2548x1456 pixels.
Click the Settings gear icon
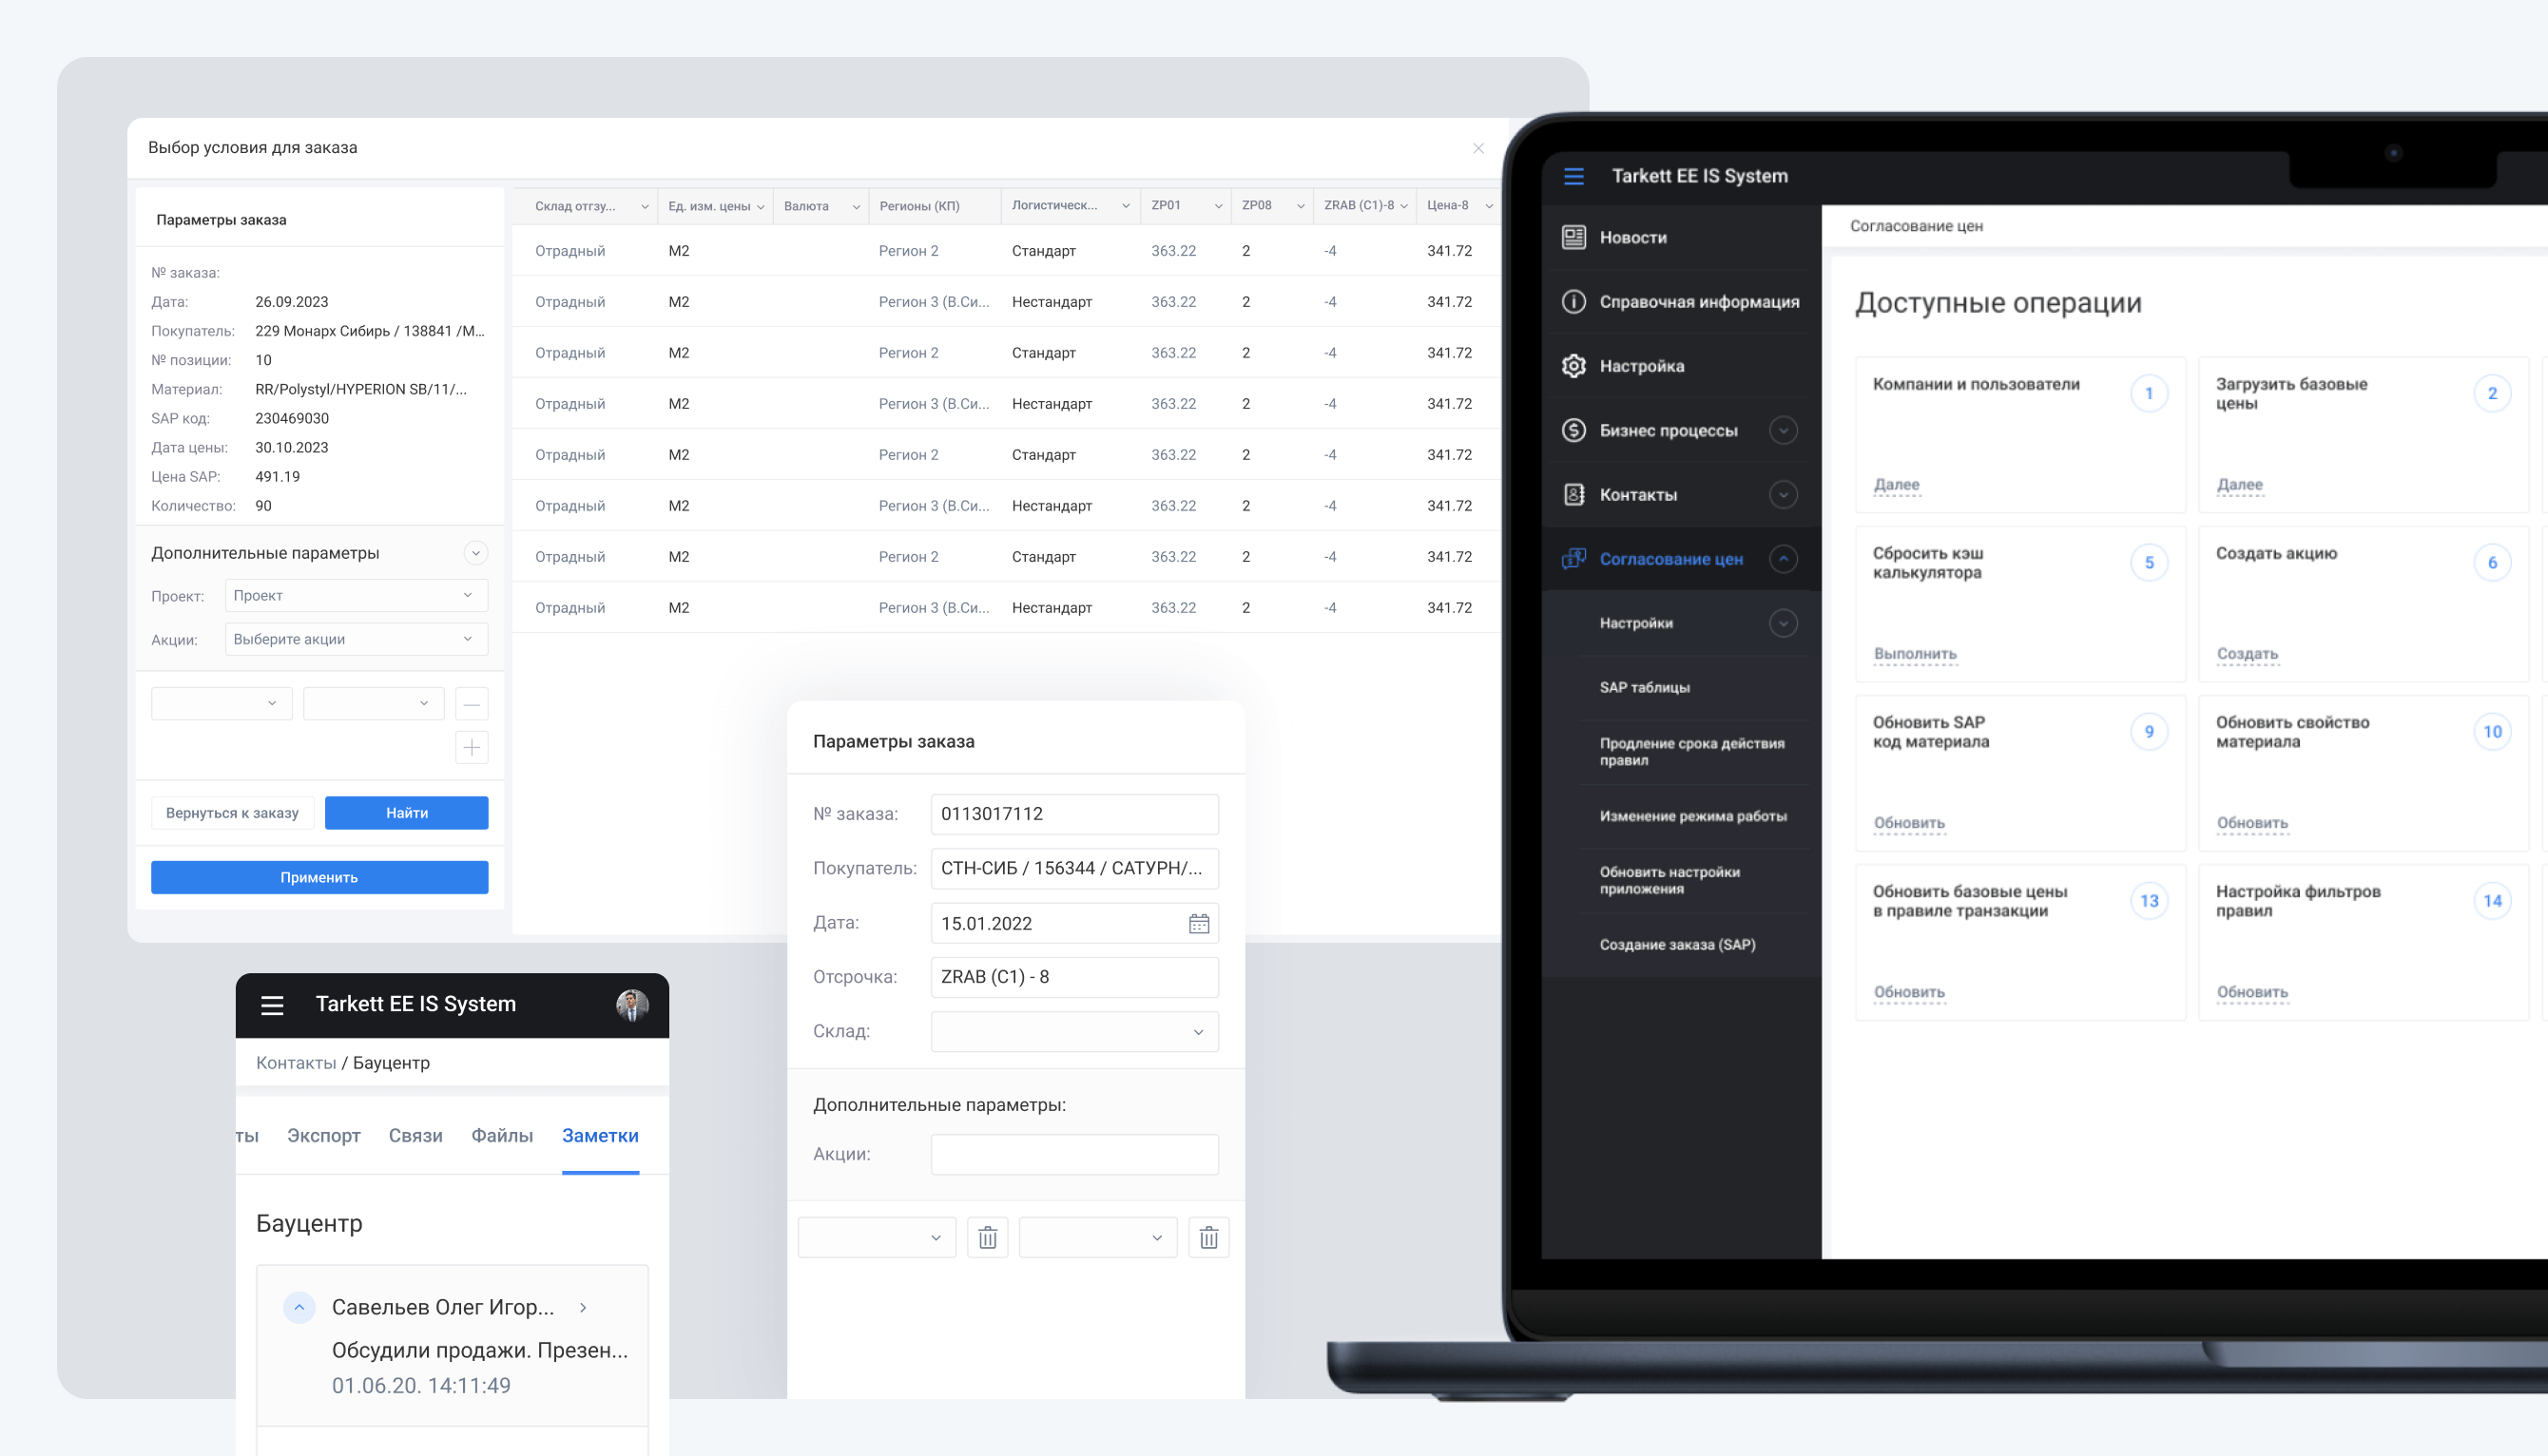pyautogui.click(x=1573, y=366)
